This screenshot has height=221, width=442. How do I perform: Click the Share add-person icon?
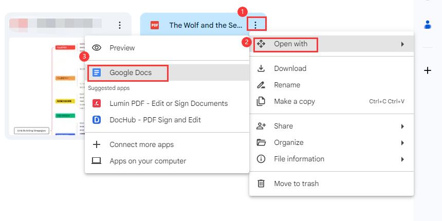[x=261, y=126]
